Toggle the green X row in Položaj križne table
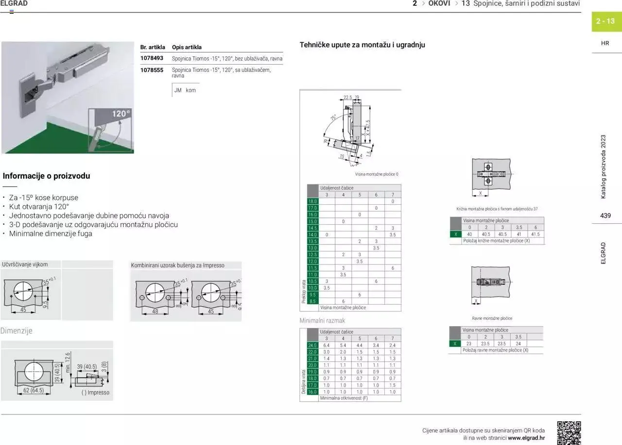This screenshot has width=622, height=445. click(455, 233)
